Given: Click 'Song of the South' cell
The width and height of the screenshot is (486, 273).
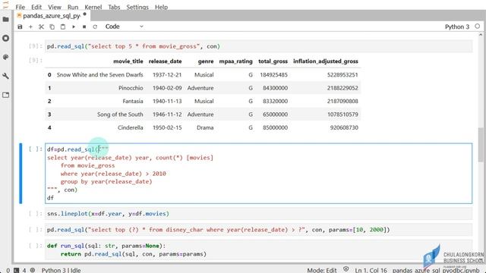Looking at the screenshot, I should coord(120,115).
